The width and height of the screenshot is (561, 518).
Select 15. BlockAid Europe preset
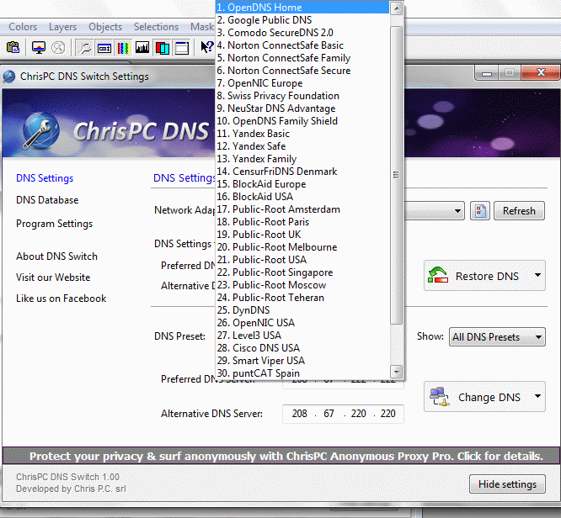pyautogui.click(x=302, y=184)
